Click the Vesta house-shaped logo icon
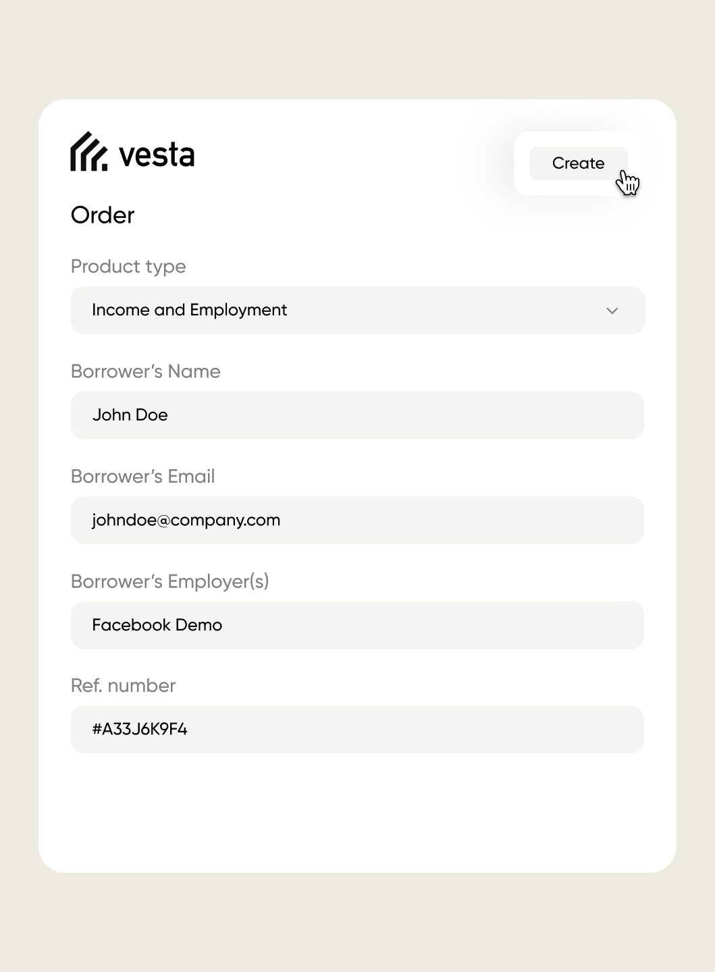Image resolution: width=715 pixels, height=972 pixels. (88, 153)
